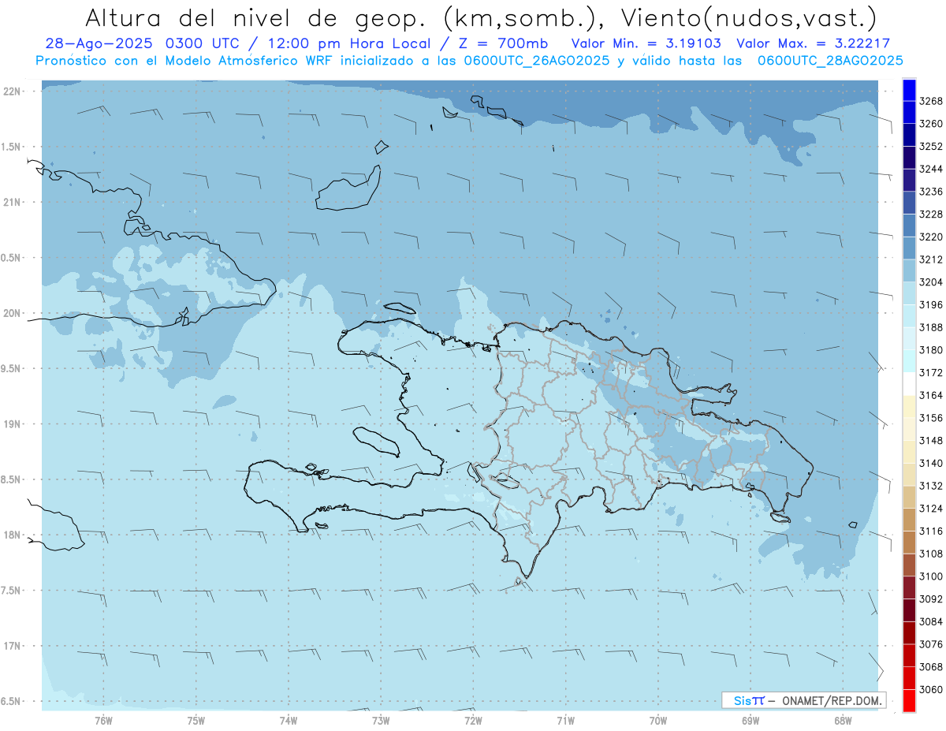This screenshot has width=946, height=731.
Task: Click the 69W longitude label
Action: pyautogui.click(x=750, y=721)
